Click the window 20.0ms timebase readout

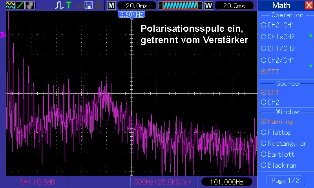tap(234, 5)
